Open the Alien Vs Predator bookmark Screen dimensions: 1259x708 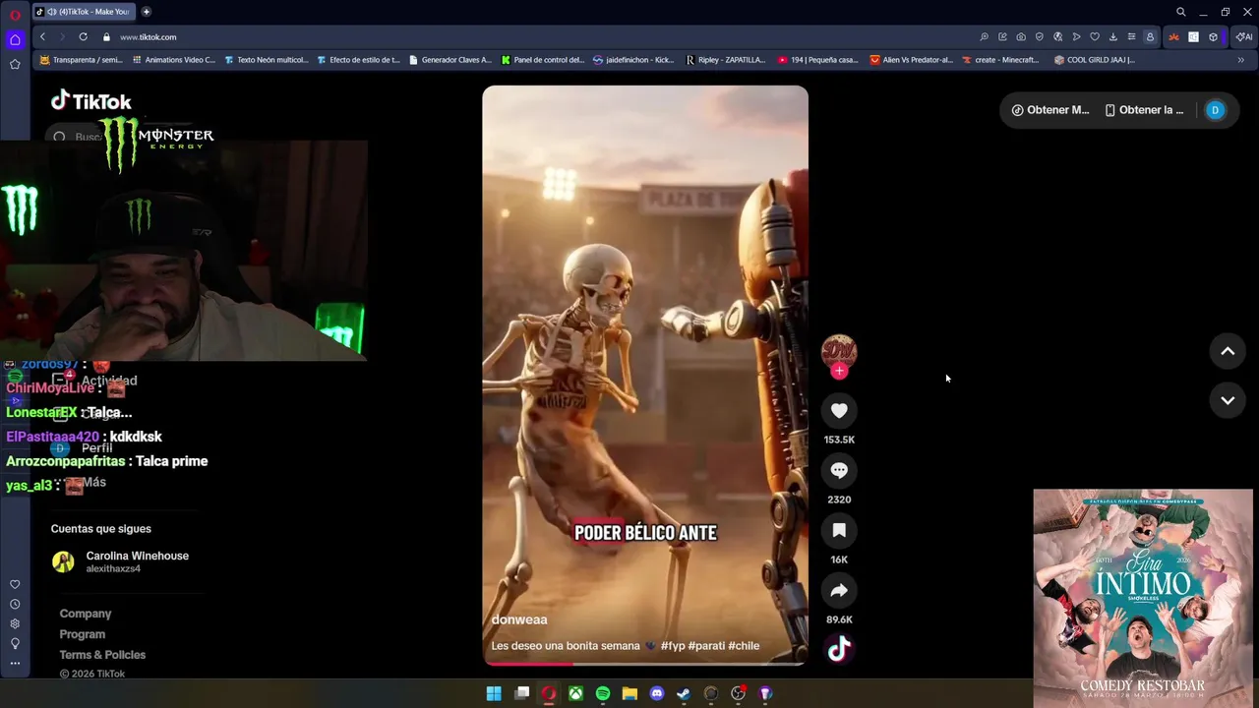912,60
